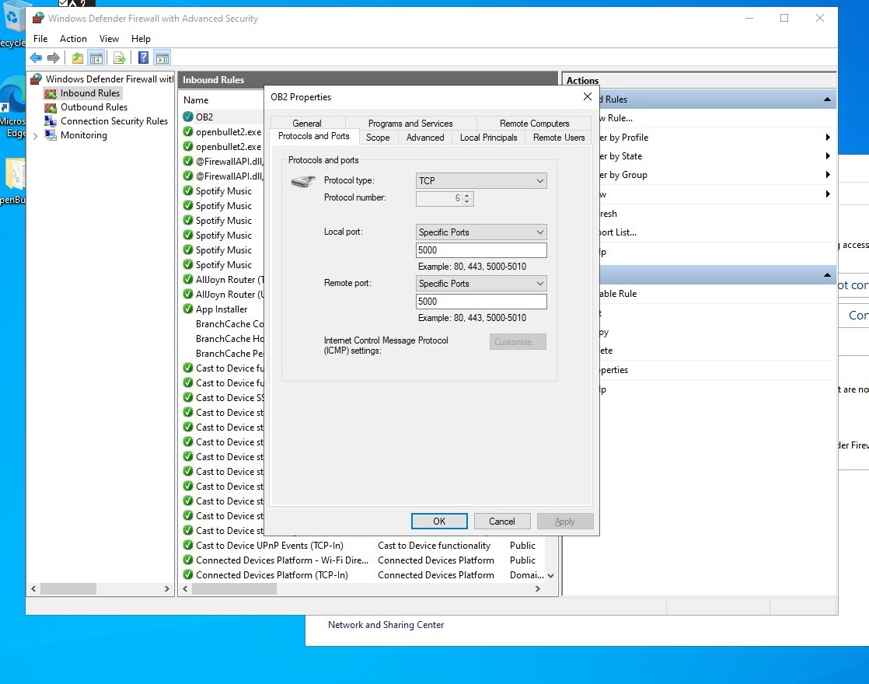This screenshot has height=684, width=869.
Task: Click the Remote port field containing 5000
Action: coord(481,301)
